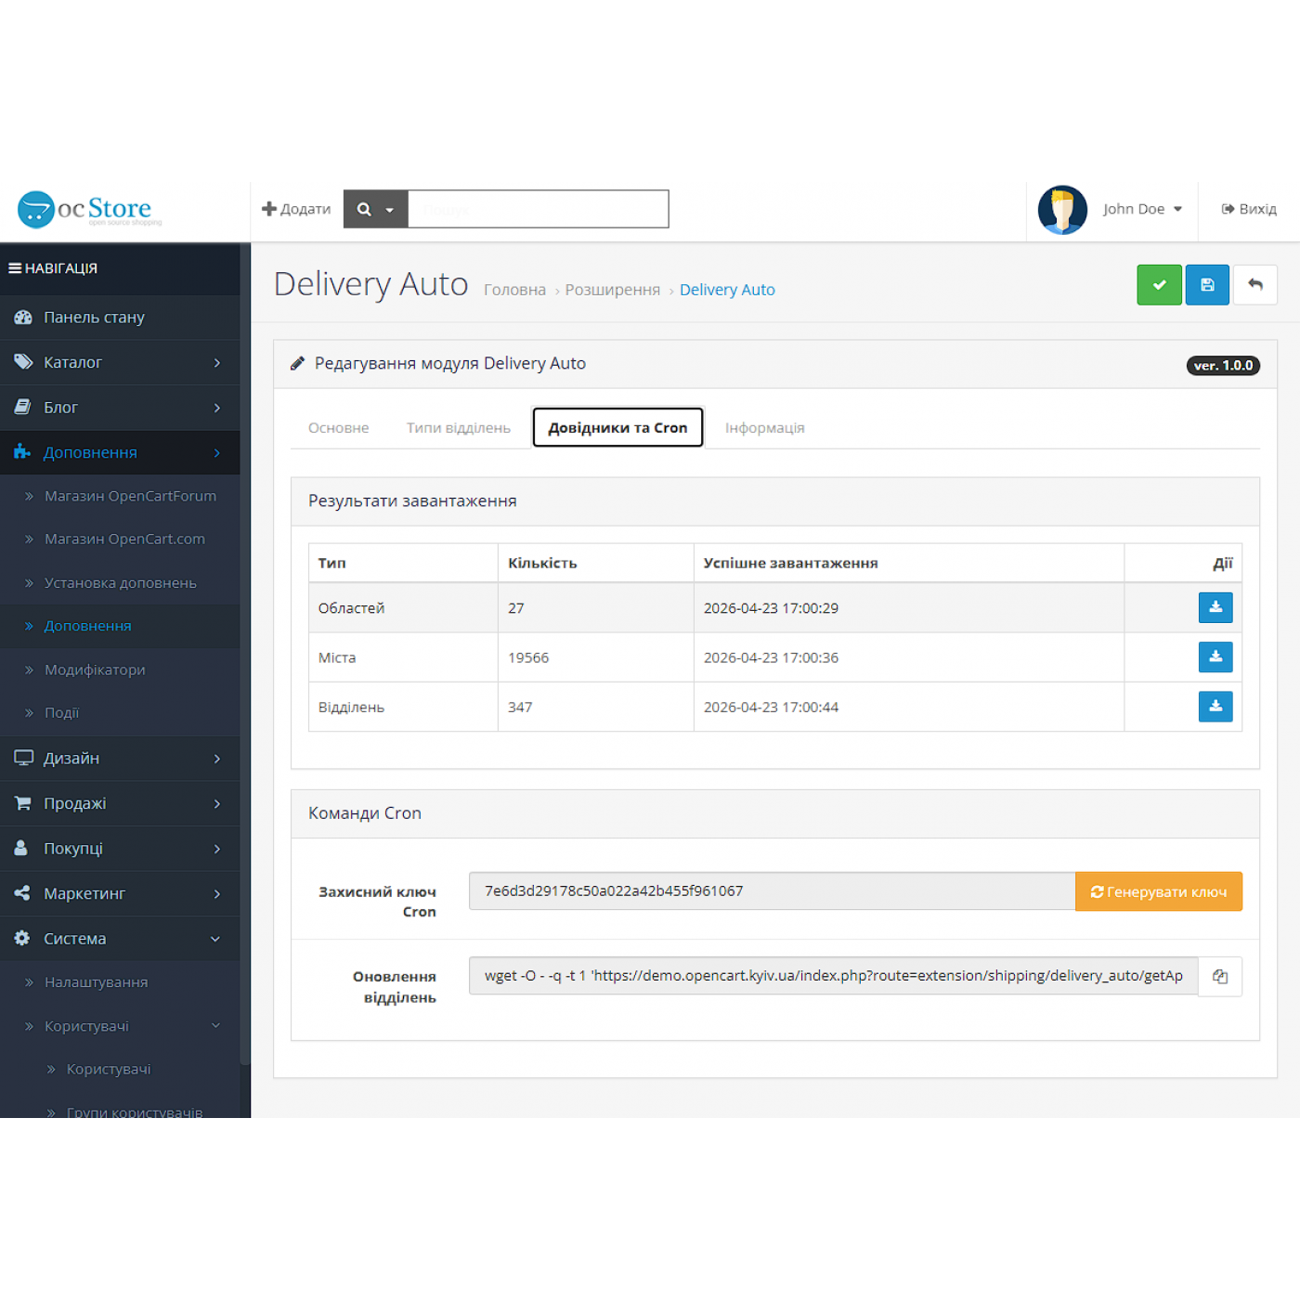
Task: Download the Відділень directory data
Action: click(1215, 707)
